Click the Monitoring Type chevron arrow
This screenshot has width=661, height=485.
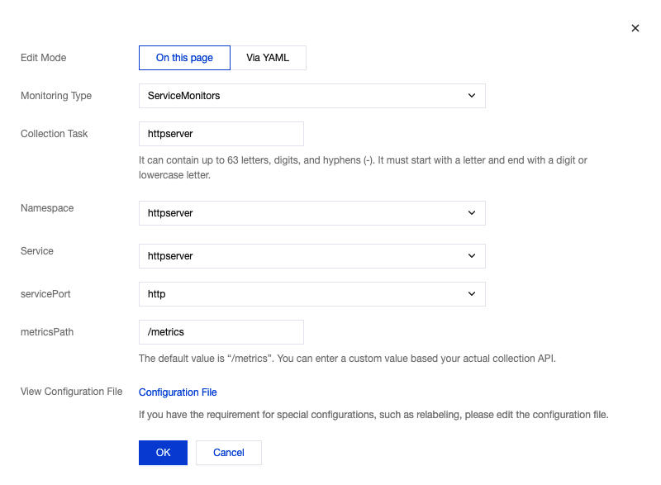(472, 96)
